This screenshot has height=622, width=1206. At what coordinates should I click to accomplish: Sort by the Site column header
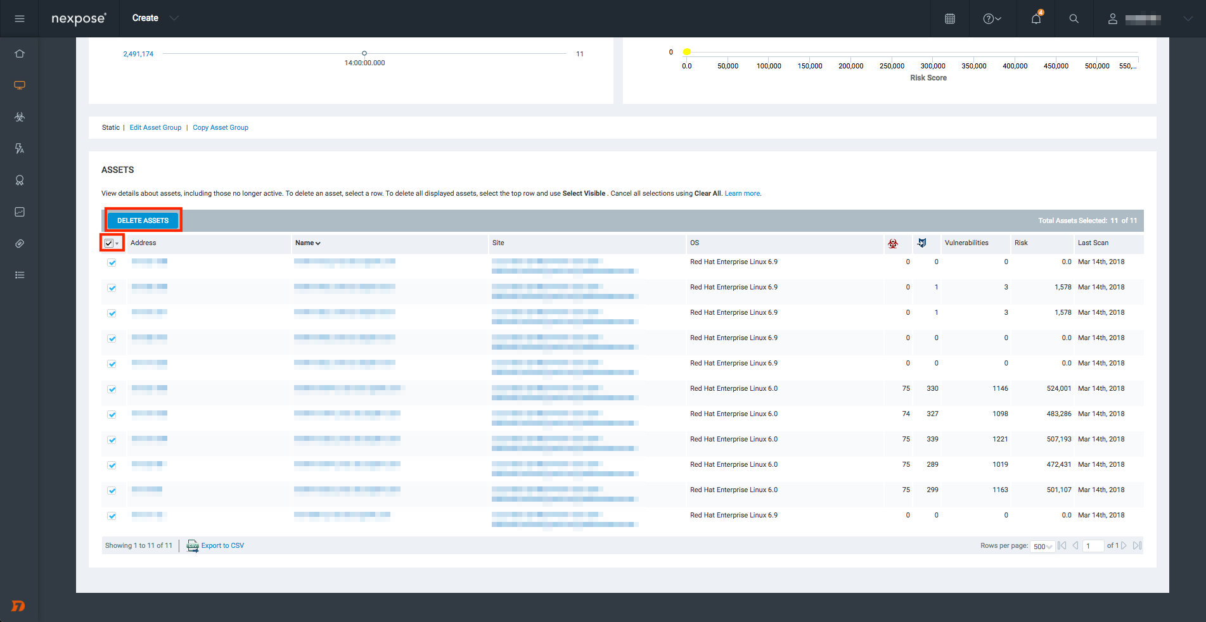pos(498,243)
